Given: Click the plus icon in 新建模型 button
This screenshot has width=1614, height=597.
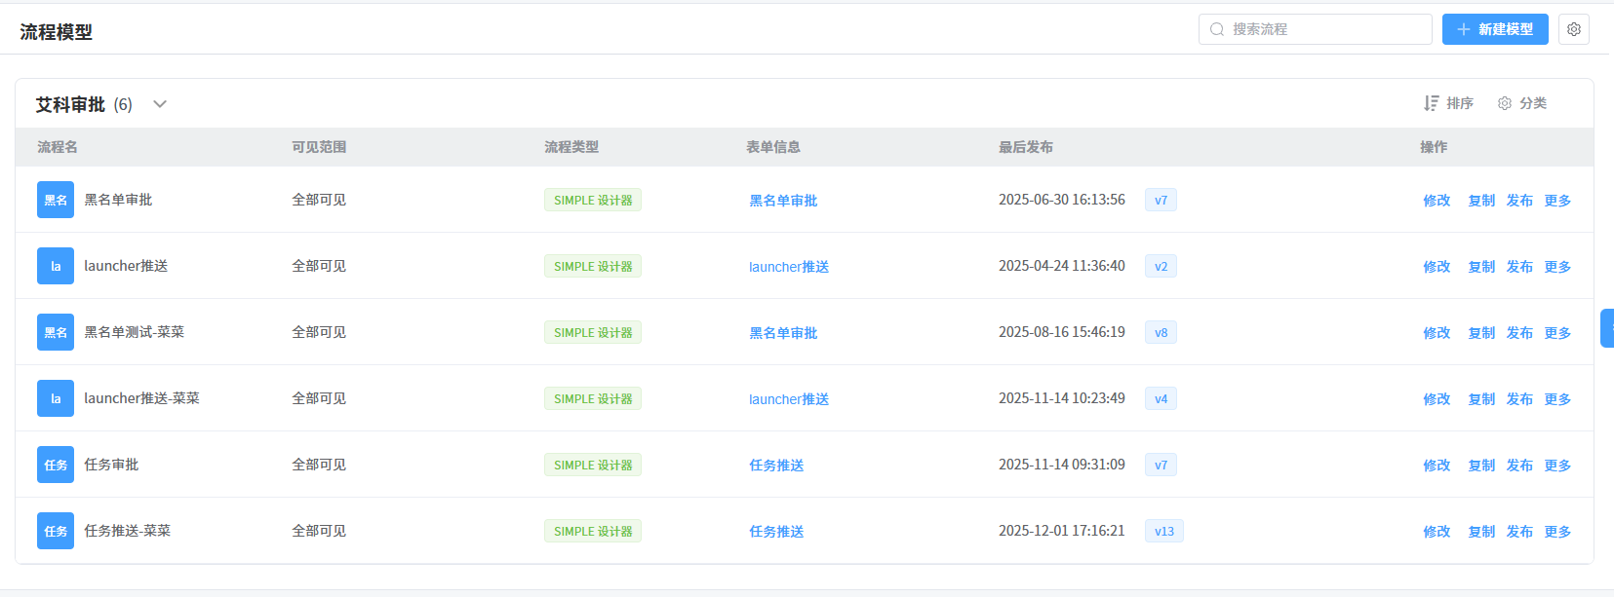Looking at the screenshot, I should coord(1464,29).
